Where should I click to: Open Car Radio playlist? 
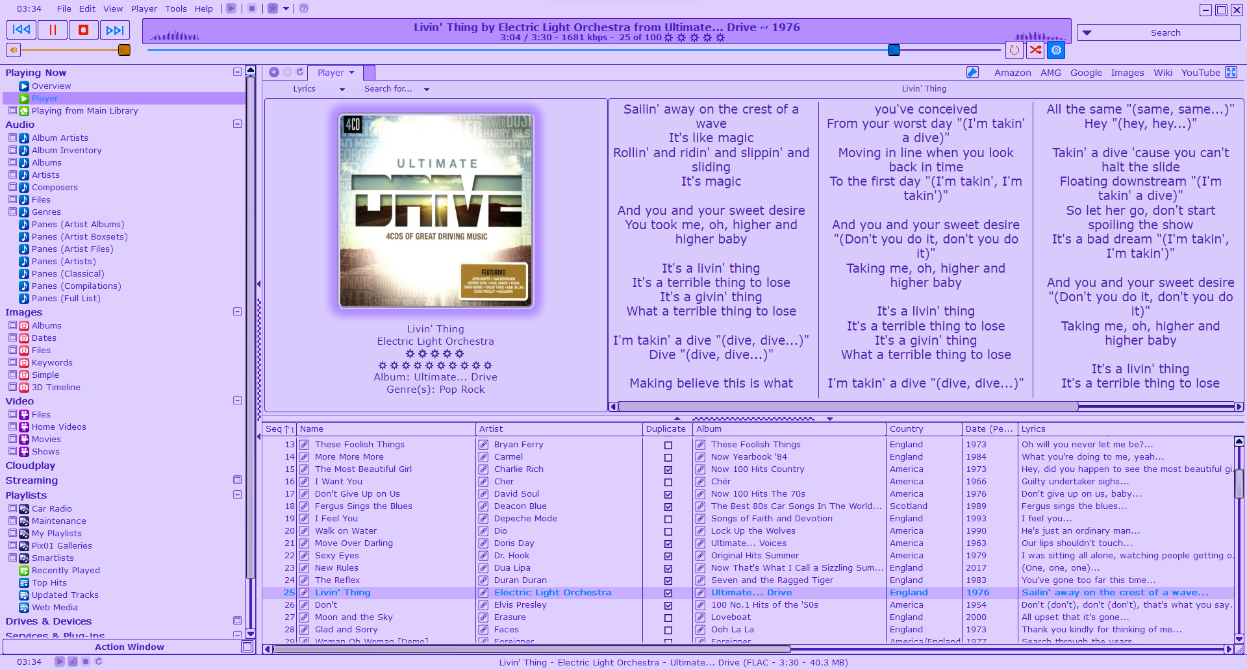pos(52,508)
